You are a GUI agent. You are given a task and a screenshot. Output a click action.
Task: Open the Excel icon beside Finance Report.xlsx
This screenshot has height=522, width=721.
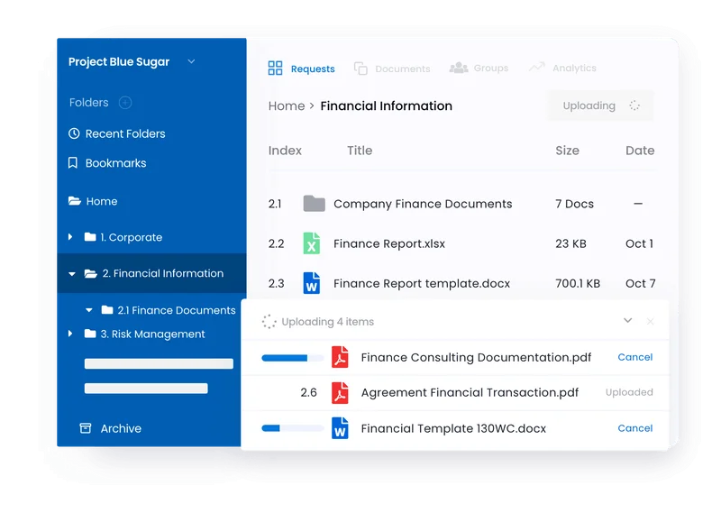313,243
